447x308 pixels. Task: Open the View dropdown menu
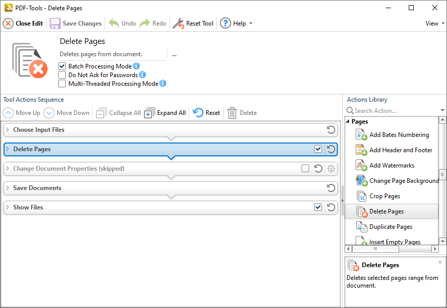pos(435,23)
